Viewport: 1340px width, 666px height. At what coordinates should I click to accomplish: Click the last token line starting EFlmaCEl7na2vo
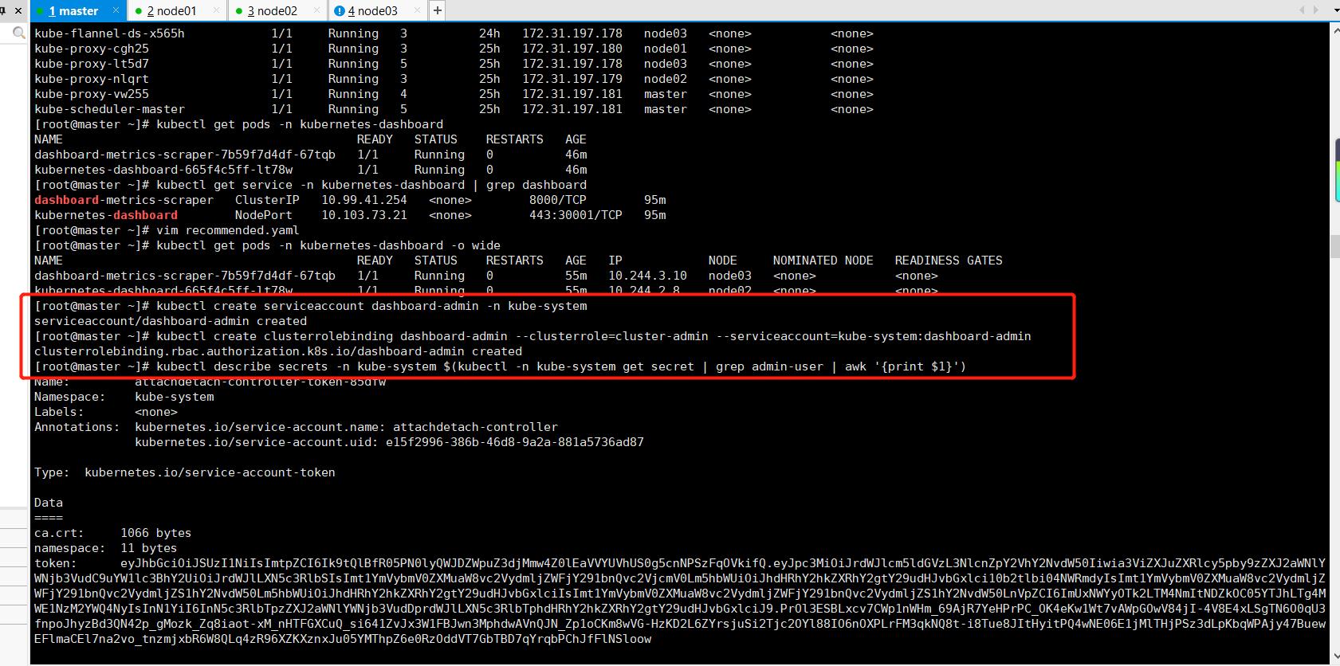[x=343, y=639]
